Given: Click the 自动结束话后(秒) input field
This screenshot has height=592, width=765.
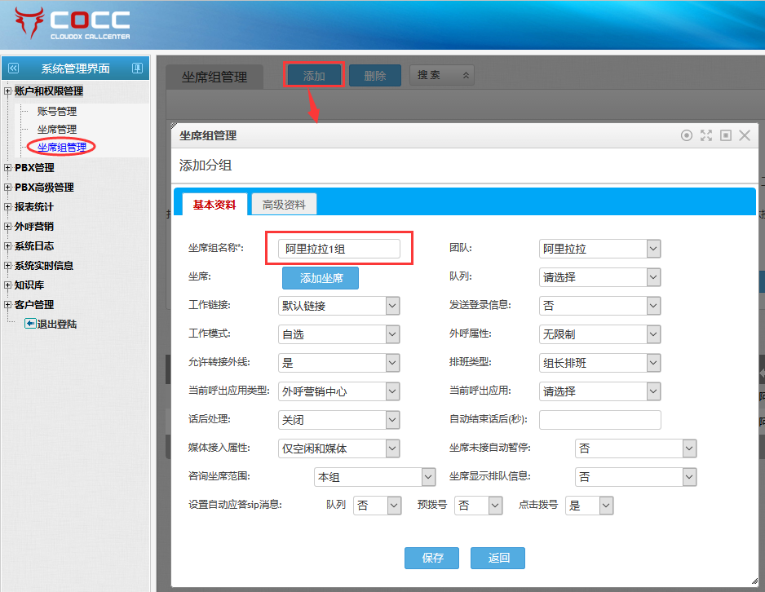Looking at the screenshot, I should click(x=599, y=420).
